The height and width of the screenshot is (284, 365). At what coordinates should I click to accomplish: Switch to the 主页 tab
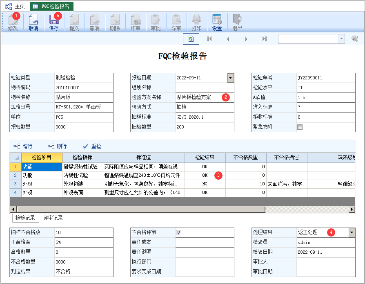pyautogui.click(x=16, y=6)
